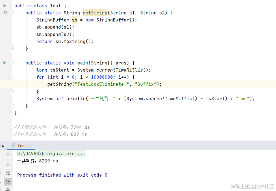Collapse comment block at 关闭逃逸分析 line
Image resolution: width=276 pixels, height=191 pixels.
[x=12, y=127]
